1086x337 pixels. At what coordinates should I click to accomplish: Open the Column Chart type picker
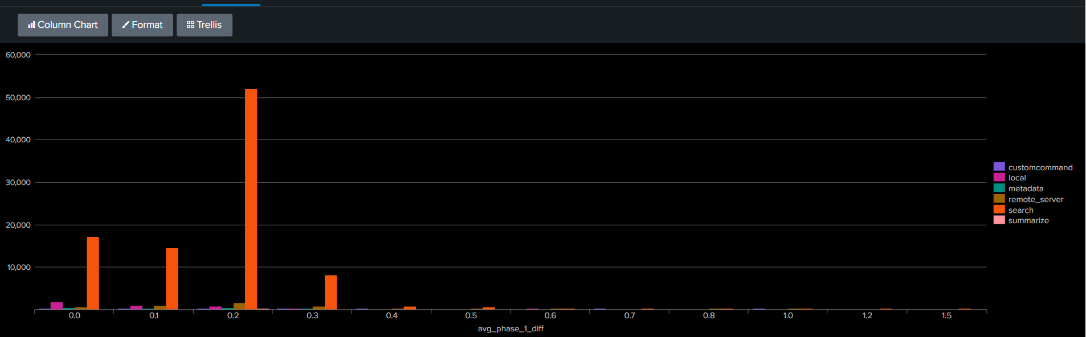63,25
